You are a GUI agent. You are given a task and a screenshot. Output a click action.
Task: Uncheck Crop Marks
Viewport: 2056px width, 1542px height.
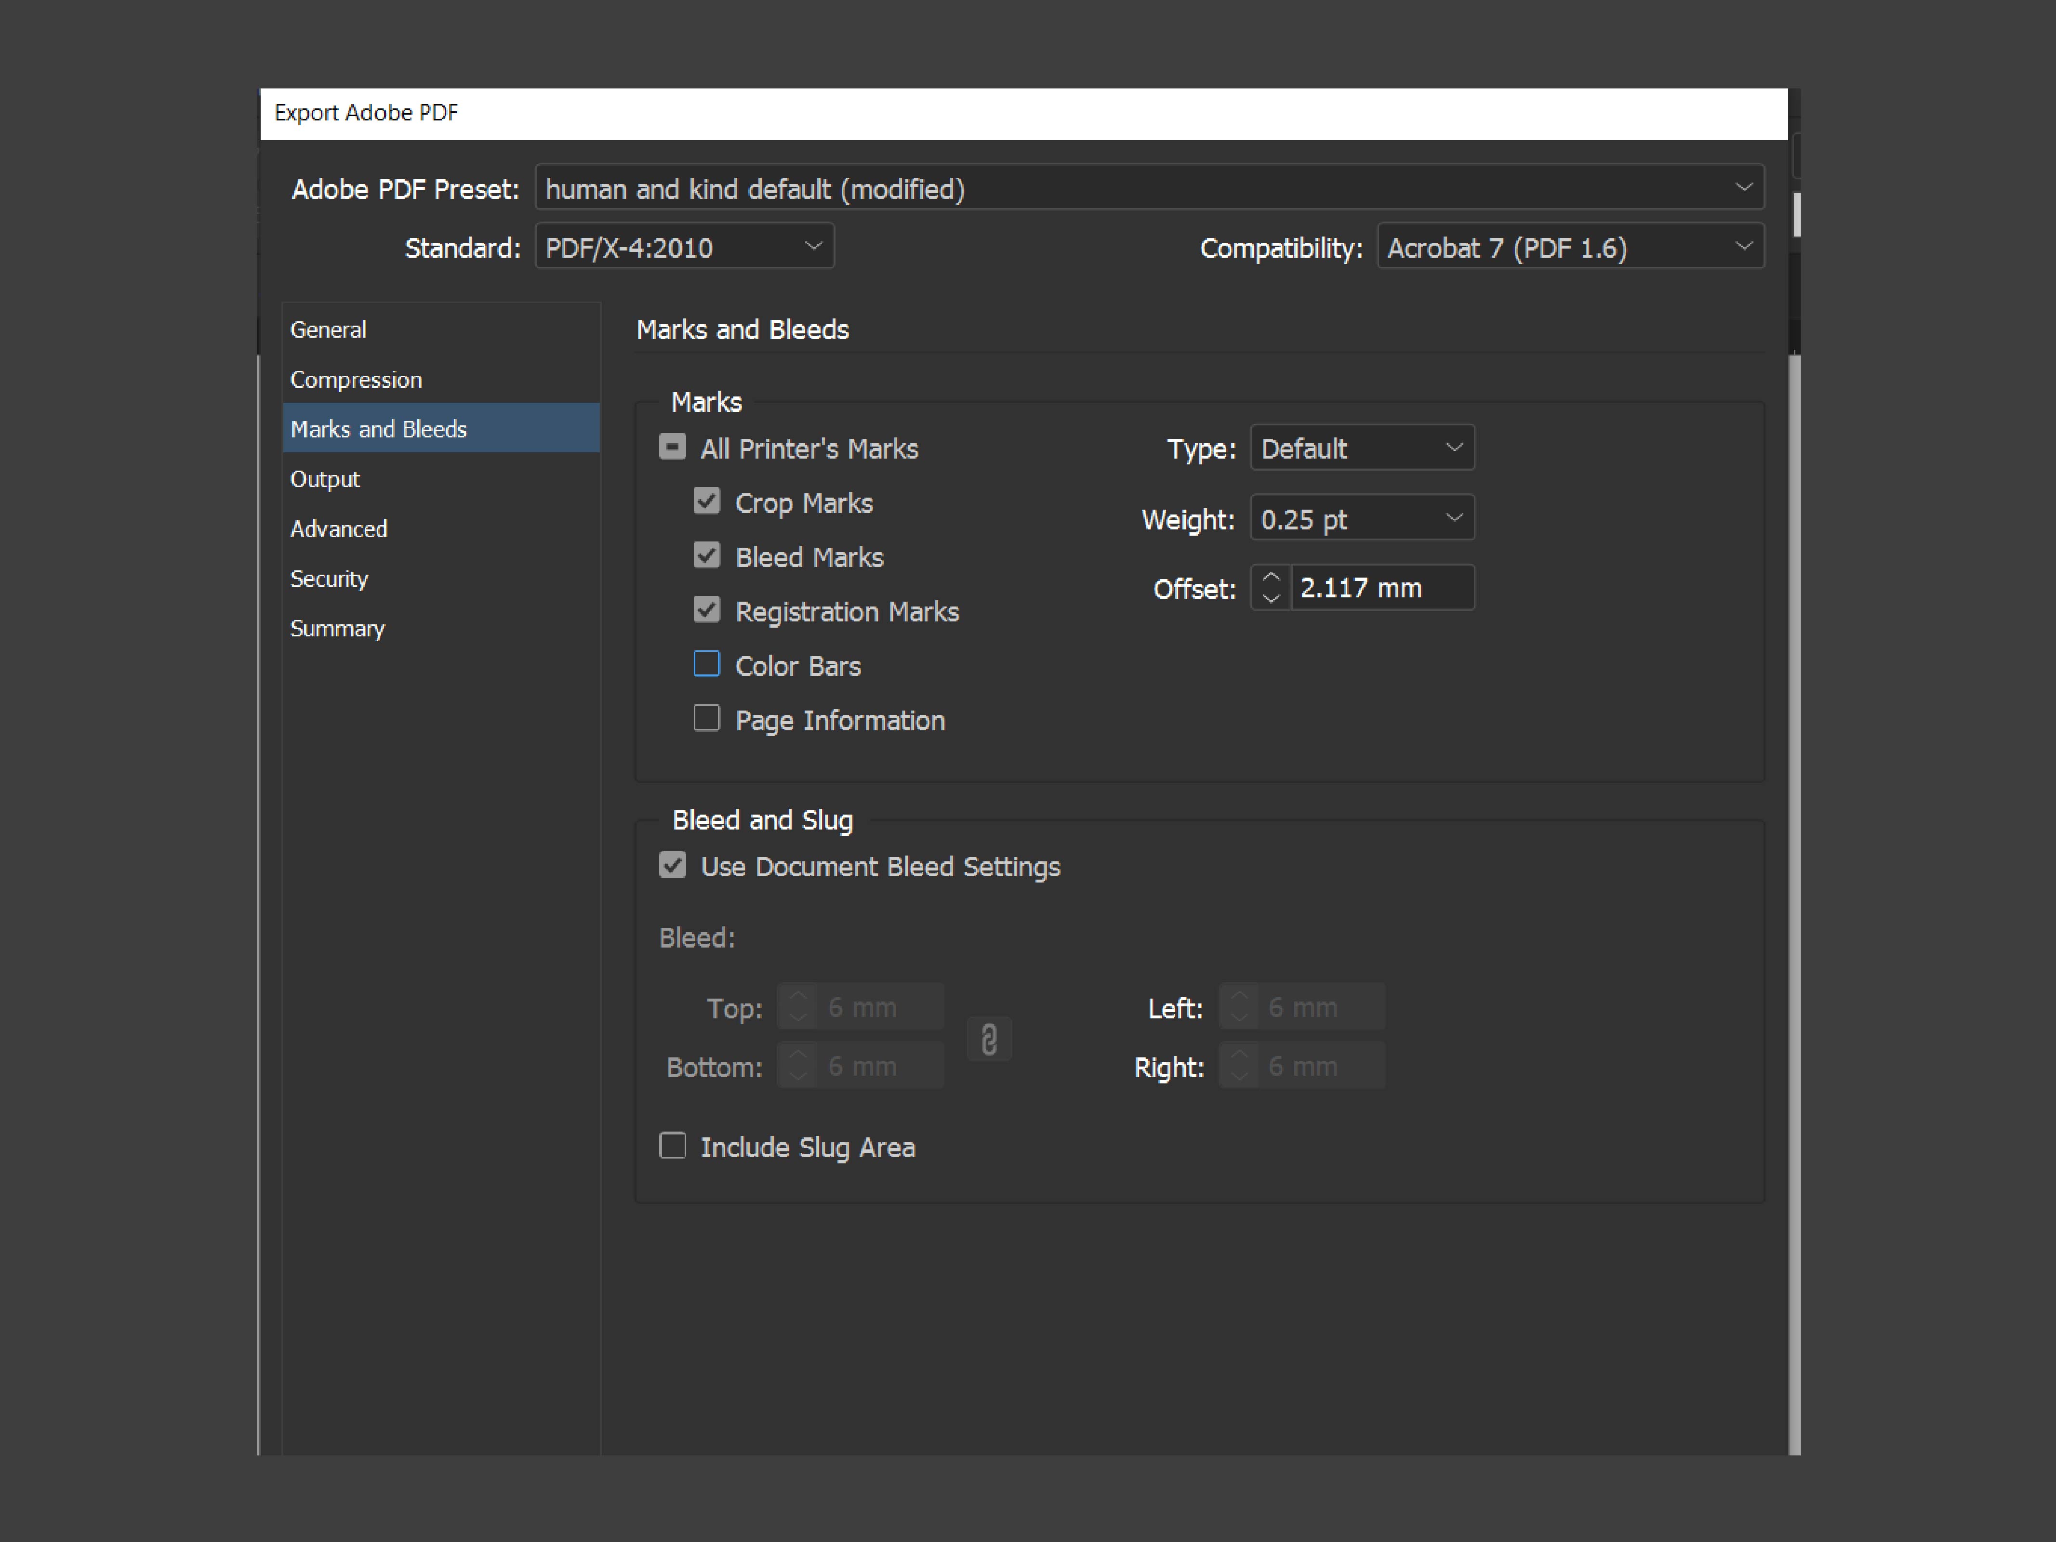click(x=706, y=501)
